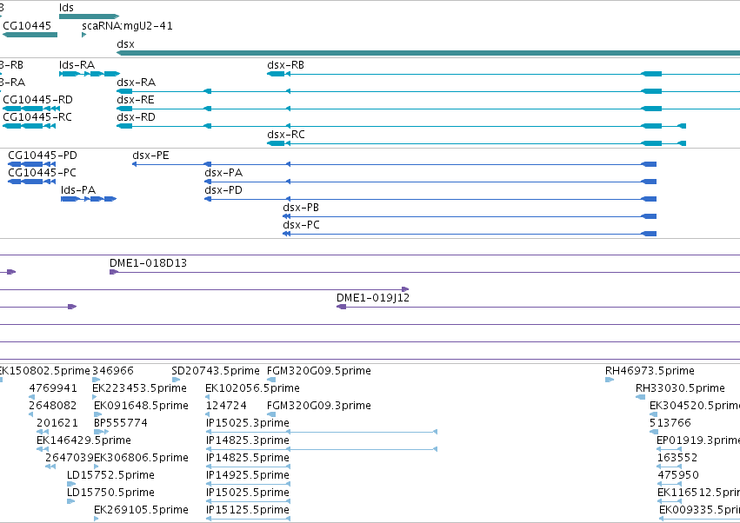This screenshot has height=523, width=740.
Task: Click the dsx-PE protein label
Action: click(x=150, y=156)
